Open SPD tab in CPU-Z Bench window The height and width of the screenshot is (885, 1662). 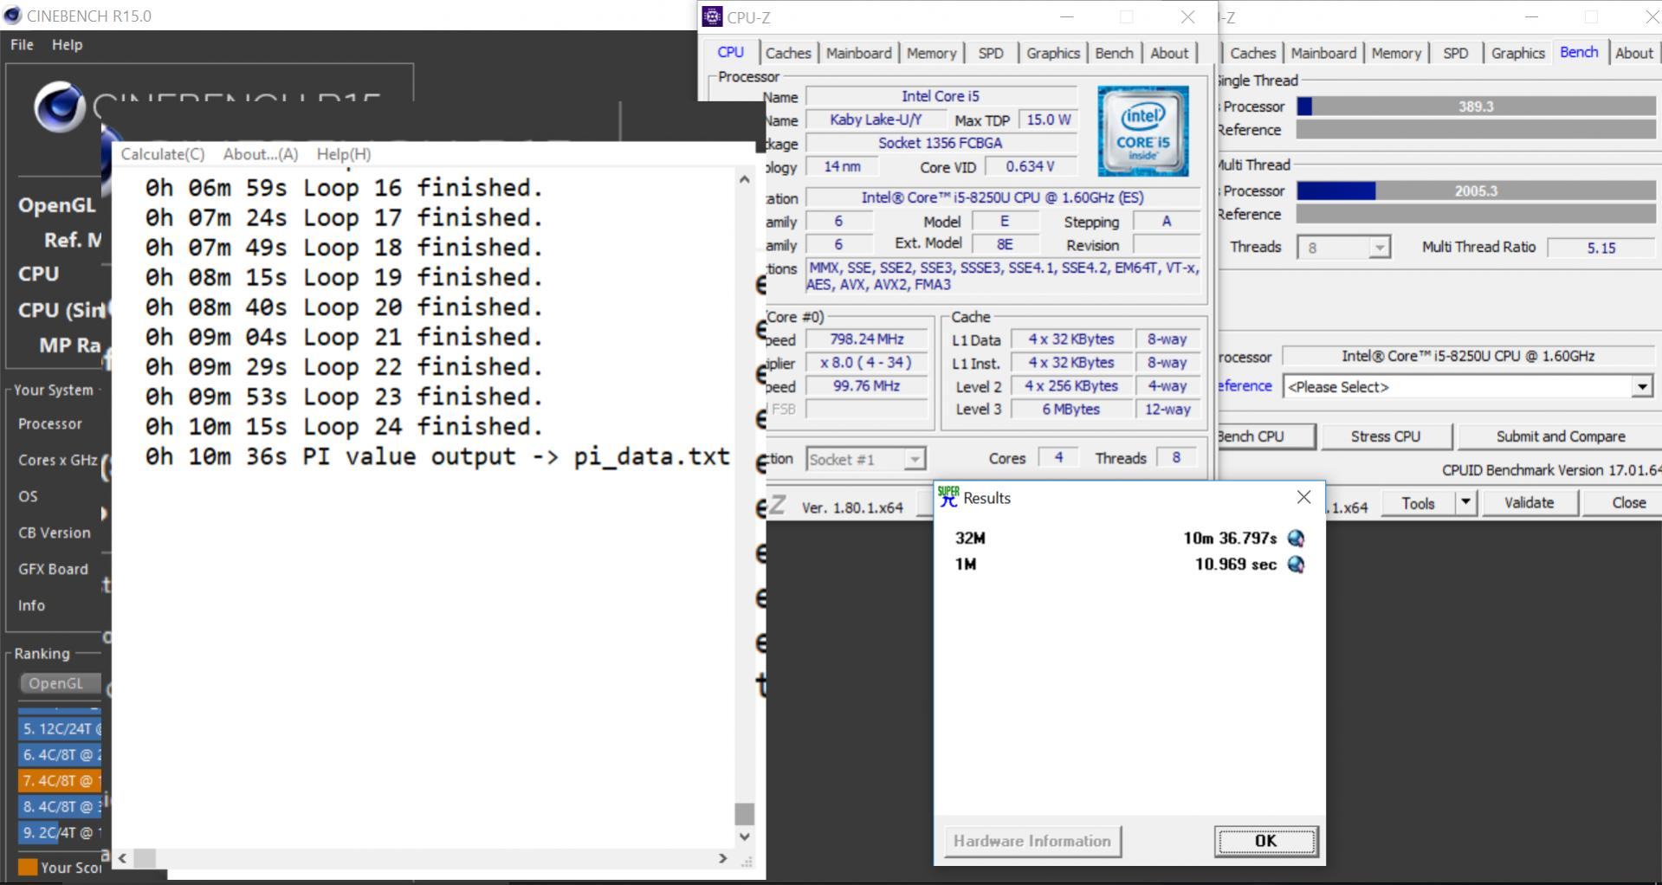tap(1456, 53)
